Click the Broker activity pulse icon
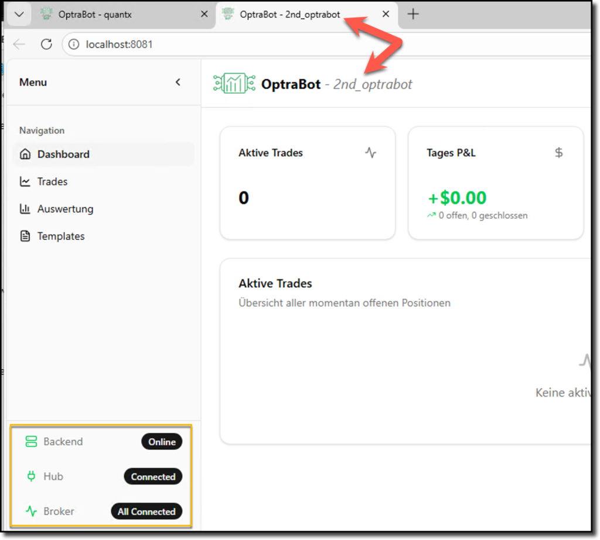Image resolution: width=600 pixels, height=540 pixels. click(31, 511)
